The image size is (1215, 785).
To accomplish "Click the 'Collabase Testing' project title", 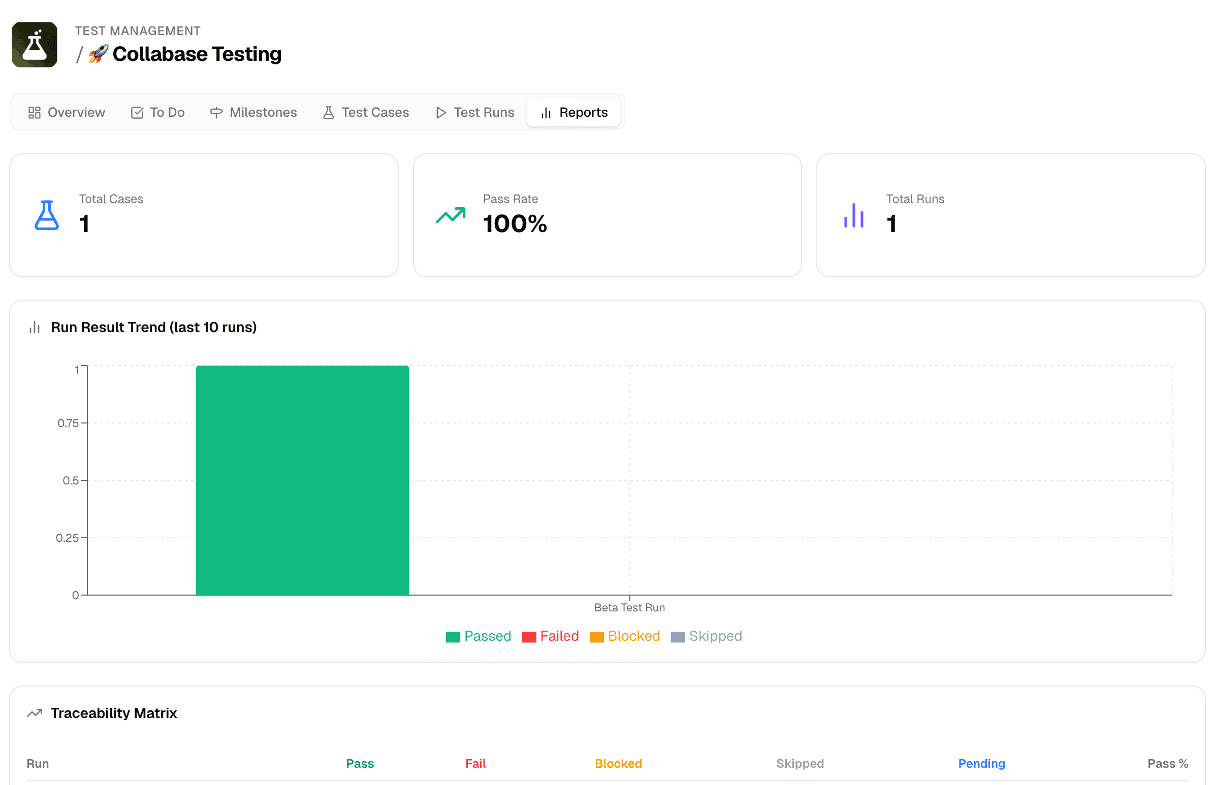I will [x=197, y=54].
